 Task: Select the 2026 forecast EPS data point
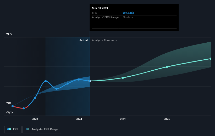[167, 67]
